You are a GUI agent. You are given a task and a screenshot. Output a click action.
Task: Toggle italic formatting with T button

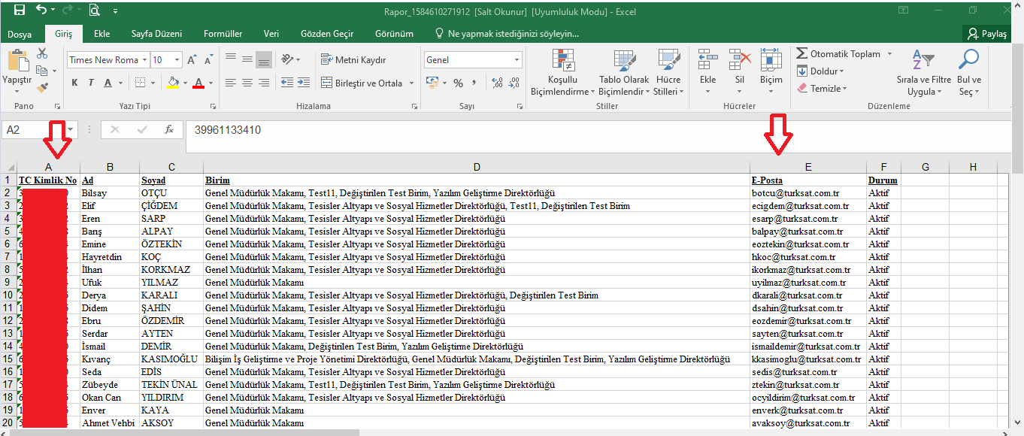coord(91,83)
